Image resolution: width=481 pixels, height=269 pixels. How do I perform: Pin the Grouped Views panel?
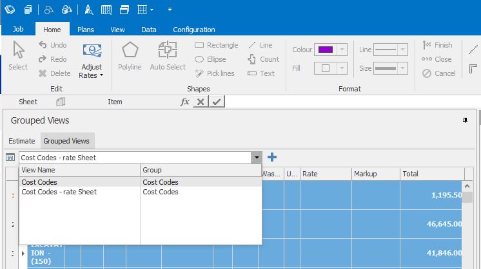click(465, 120)
